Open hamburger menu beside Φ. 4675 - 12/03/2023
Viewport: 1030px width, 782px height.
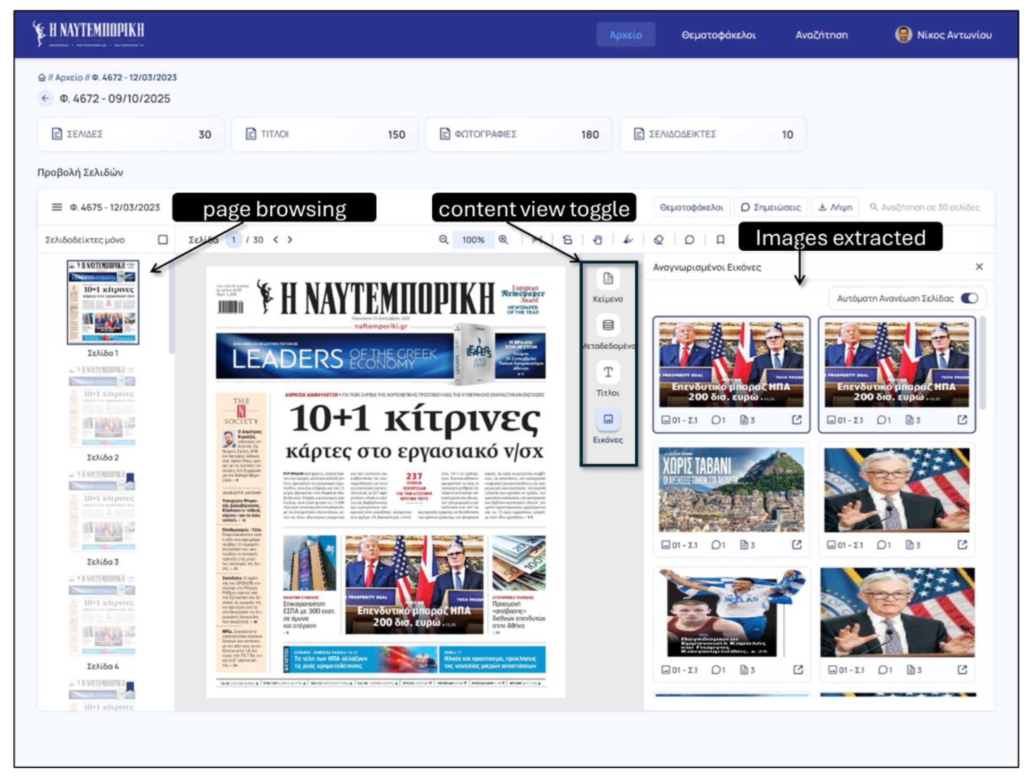click(x=57, y=207)
